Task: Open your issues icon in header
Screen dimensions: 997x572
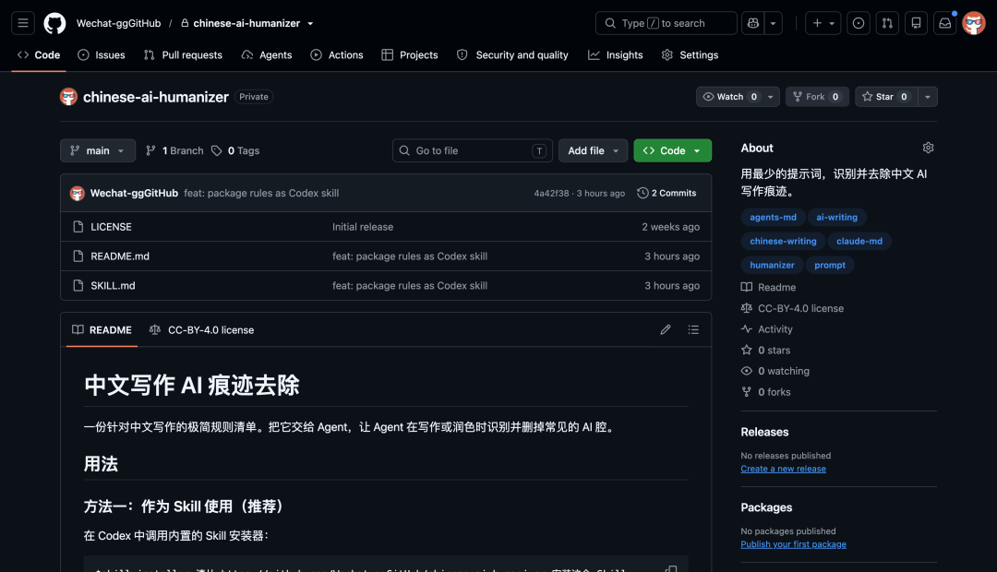Action: coord(859,23)
